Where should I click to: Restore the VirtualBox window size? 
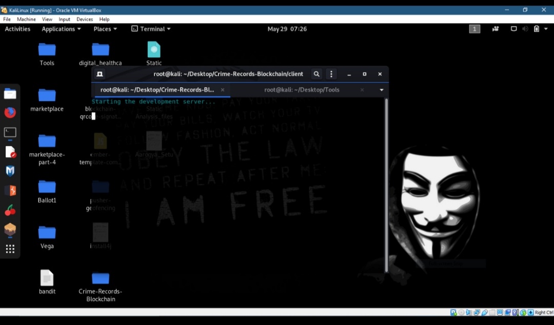[x=525, y=10]
